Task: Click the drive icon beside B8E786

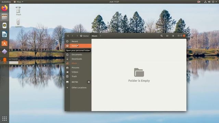Action: 67,82
